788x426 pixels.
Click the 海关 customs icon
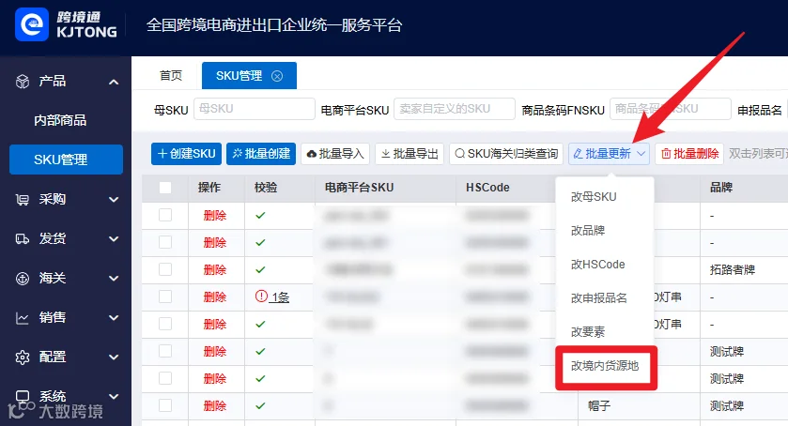tap(23, 279)
